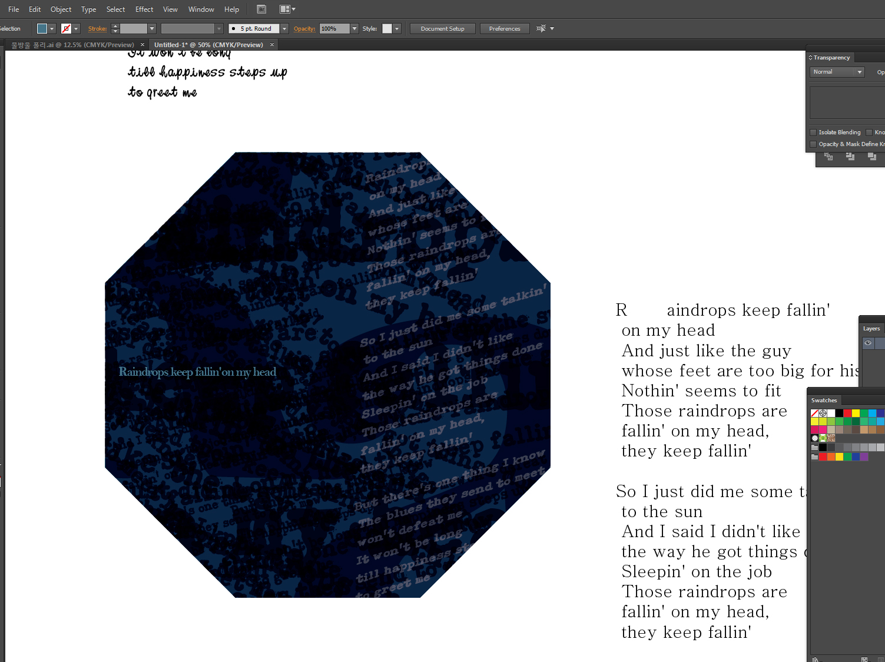
Task: Open the File menu
Action: tap(14, 9)
